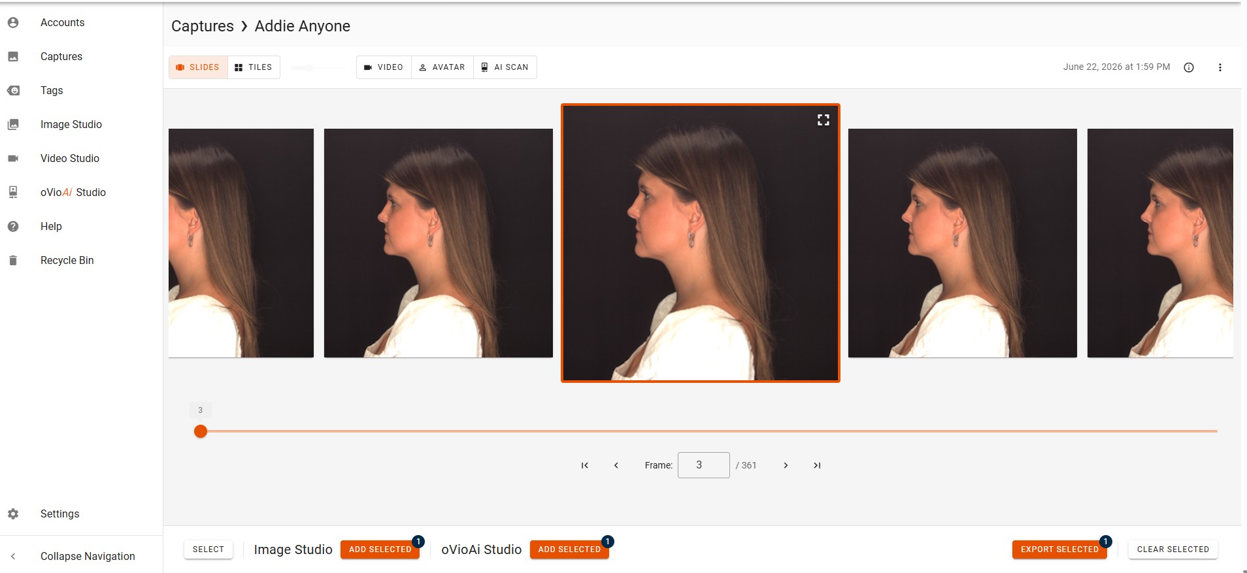Image resolution: width=1247 pixels, height=573 pixels.
Task: Click the Captures image icon in sidebar
Action: [x=13, y=56]
